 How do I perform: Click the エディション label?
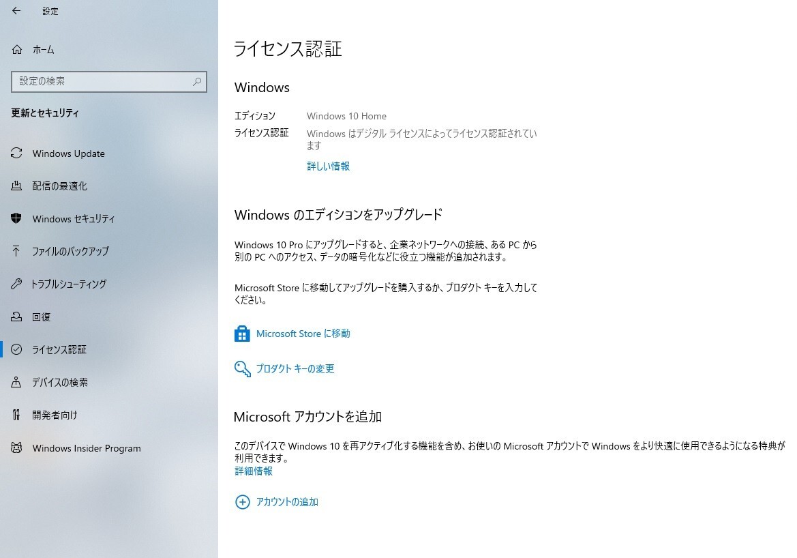(x=255, y=116)
